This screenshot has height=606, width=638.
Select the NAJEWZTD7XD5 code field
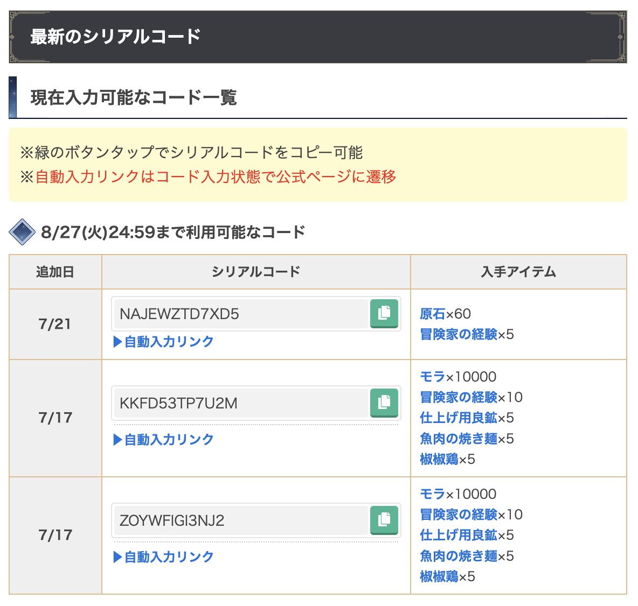click(x=241, y=314)
